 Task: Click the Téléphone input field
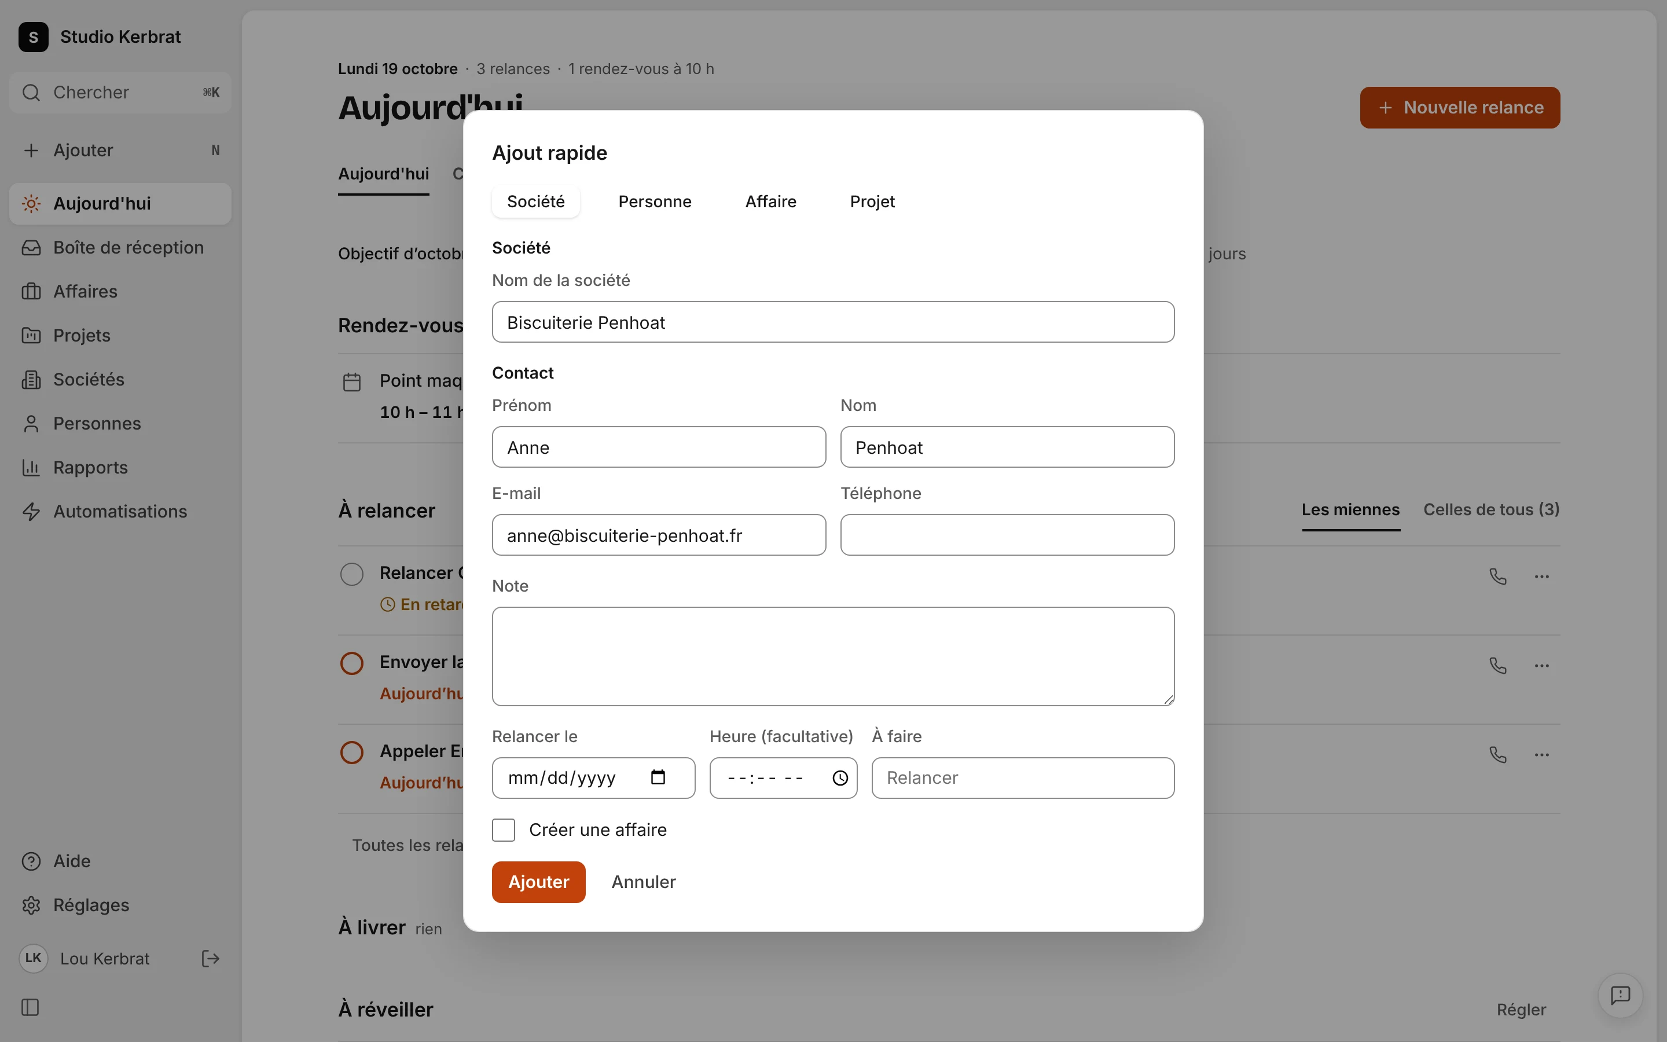coord(1007,535)
